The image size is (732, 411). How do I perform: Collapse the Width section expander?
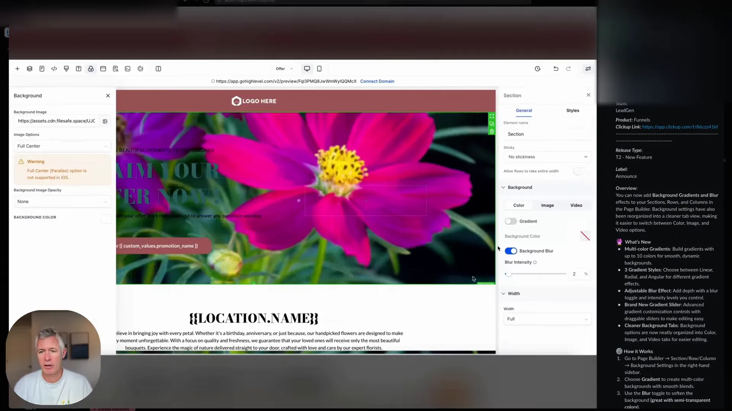tap(503, 294)
